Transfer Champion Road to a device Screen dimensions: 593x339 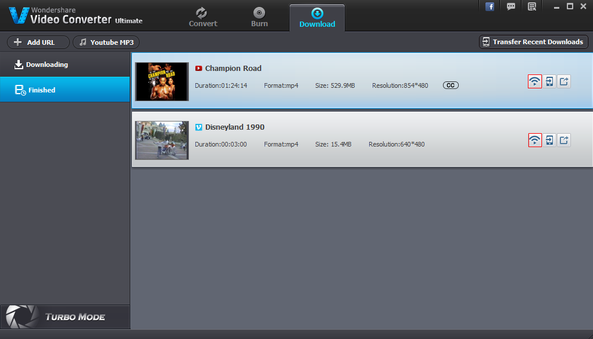pyautogui.click(x=549, y=81)
